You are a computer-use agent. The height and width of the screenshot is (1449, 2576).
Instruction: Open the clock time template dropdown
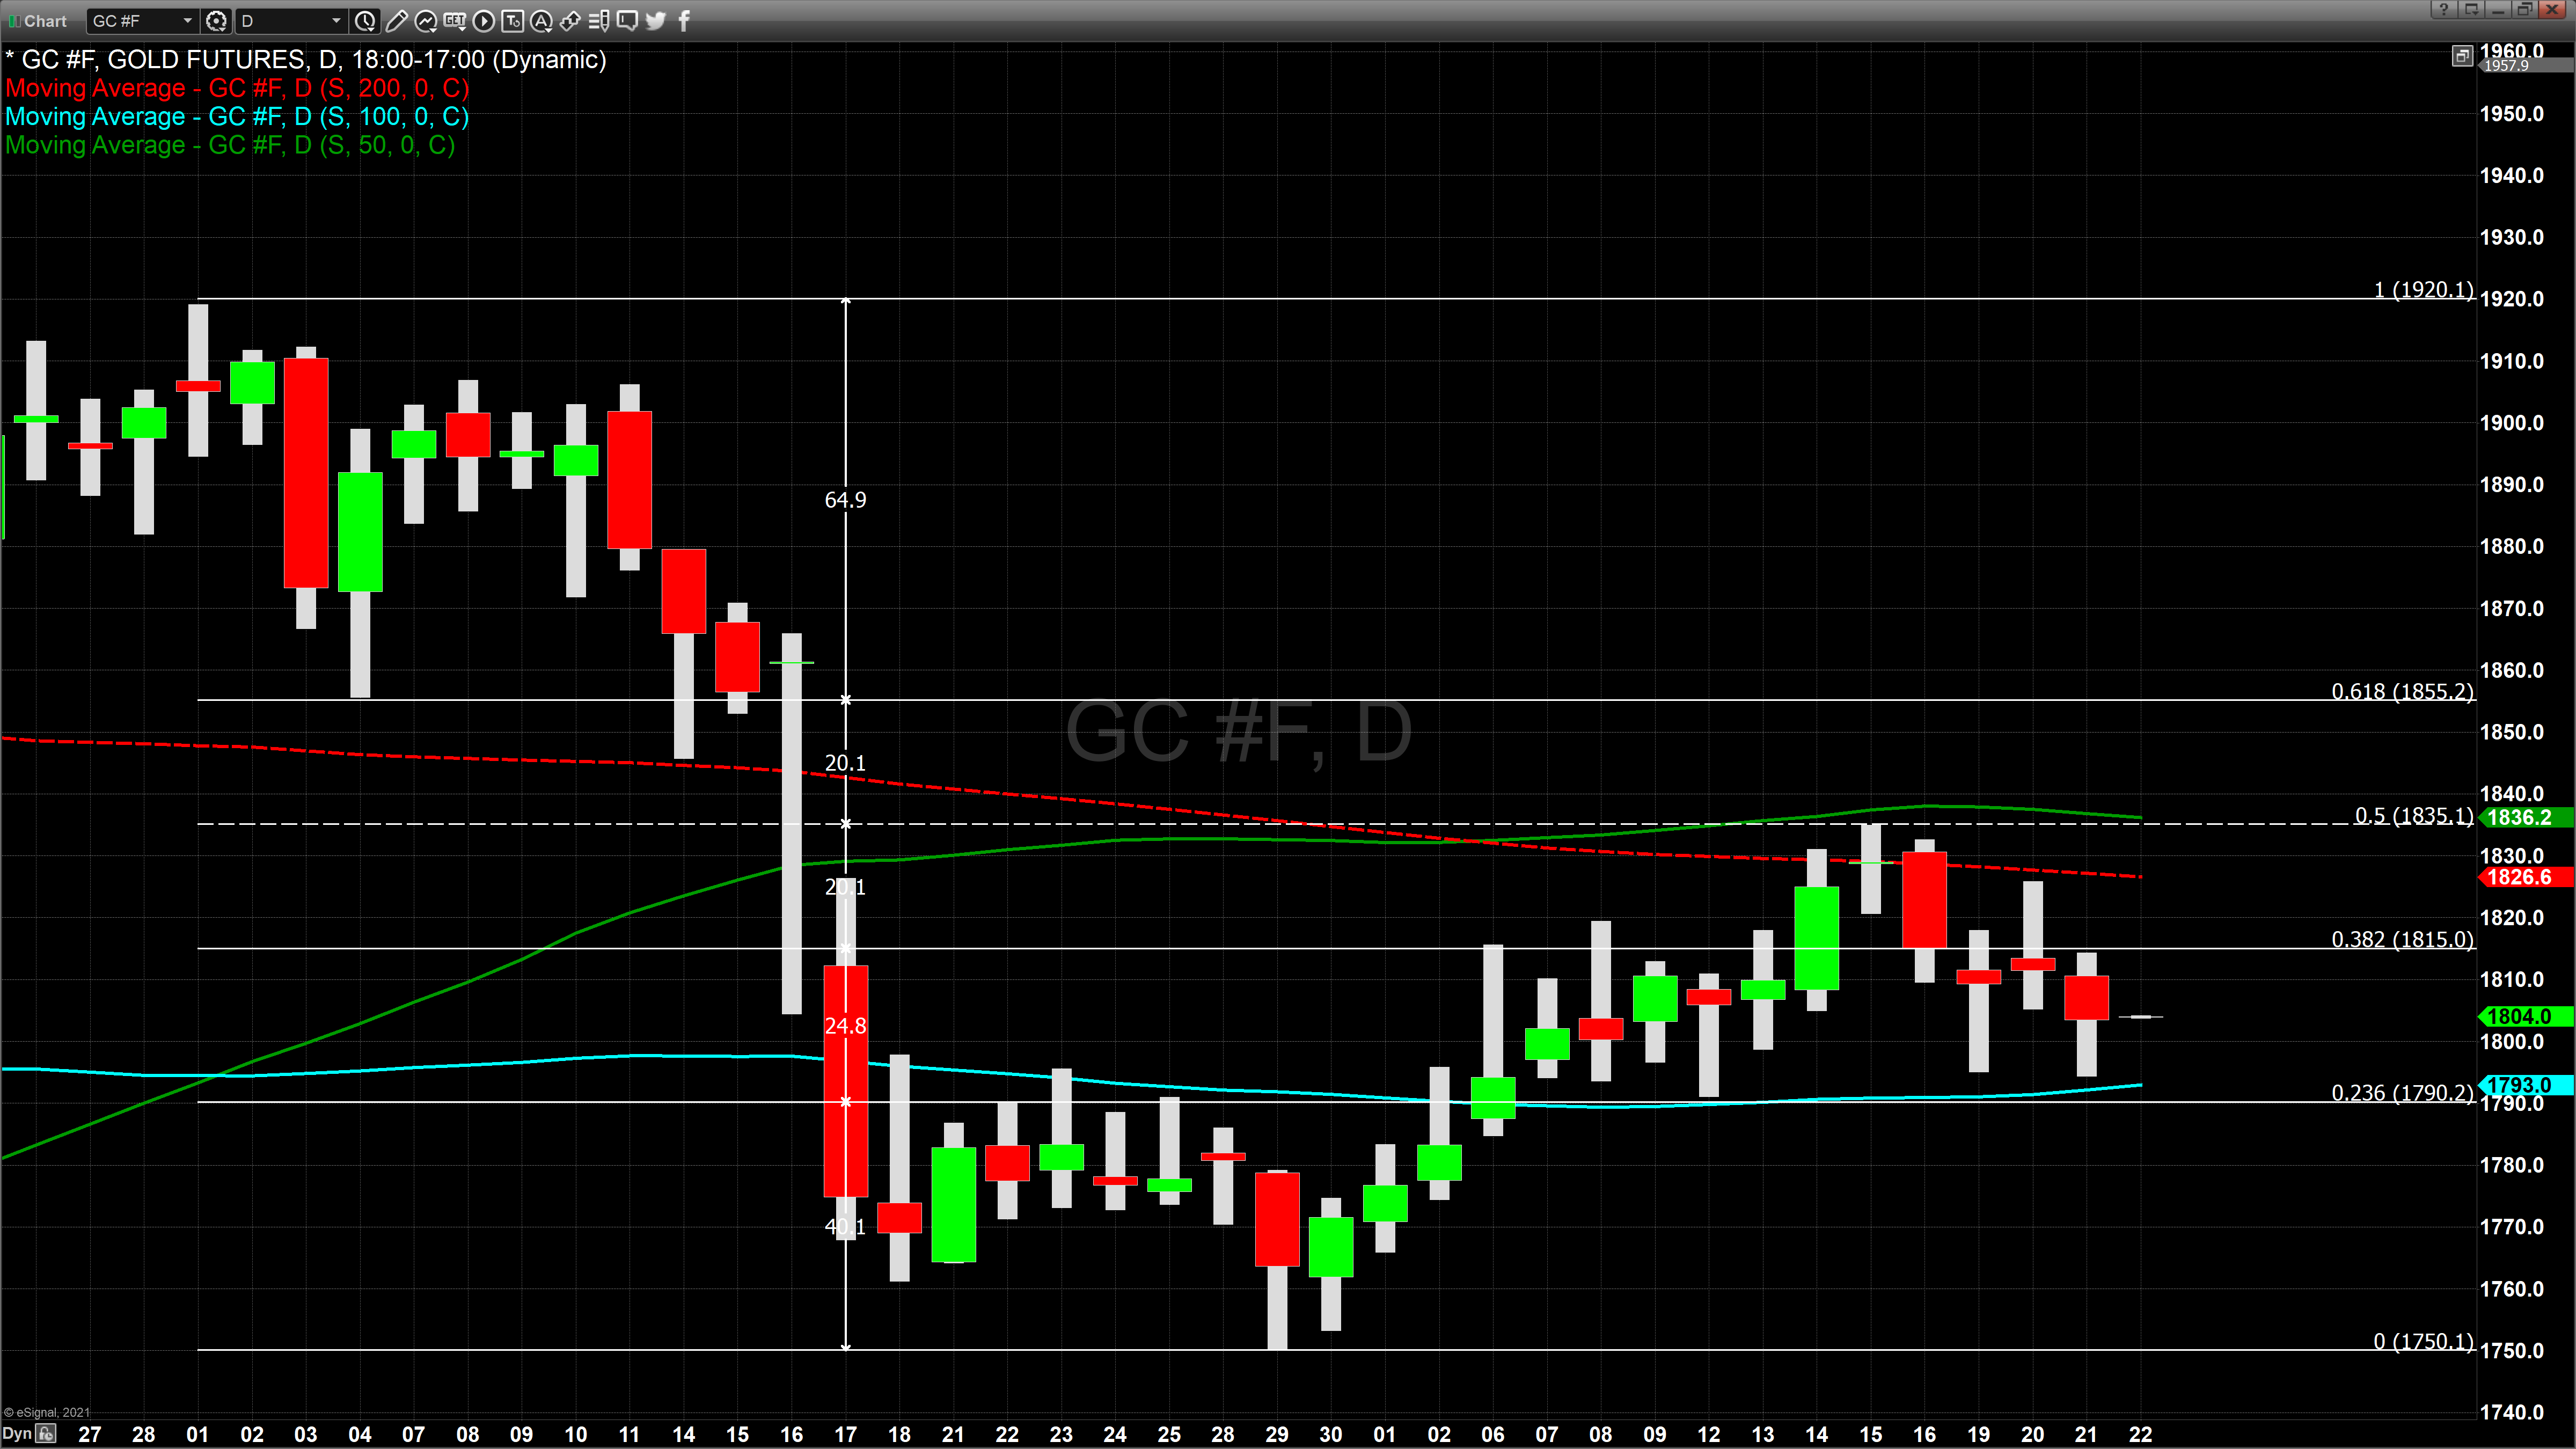click(365, 20)
